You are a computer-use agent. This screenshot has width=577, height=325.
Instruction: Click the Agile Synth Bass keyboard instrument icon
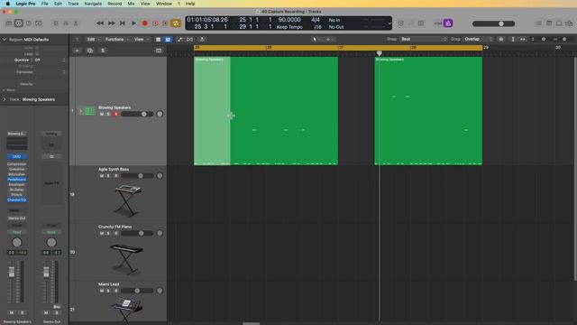click(127, 200)
